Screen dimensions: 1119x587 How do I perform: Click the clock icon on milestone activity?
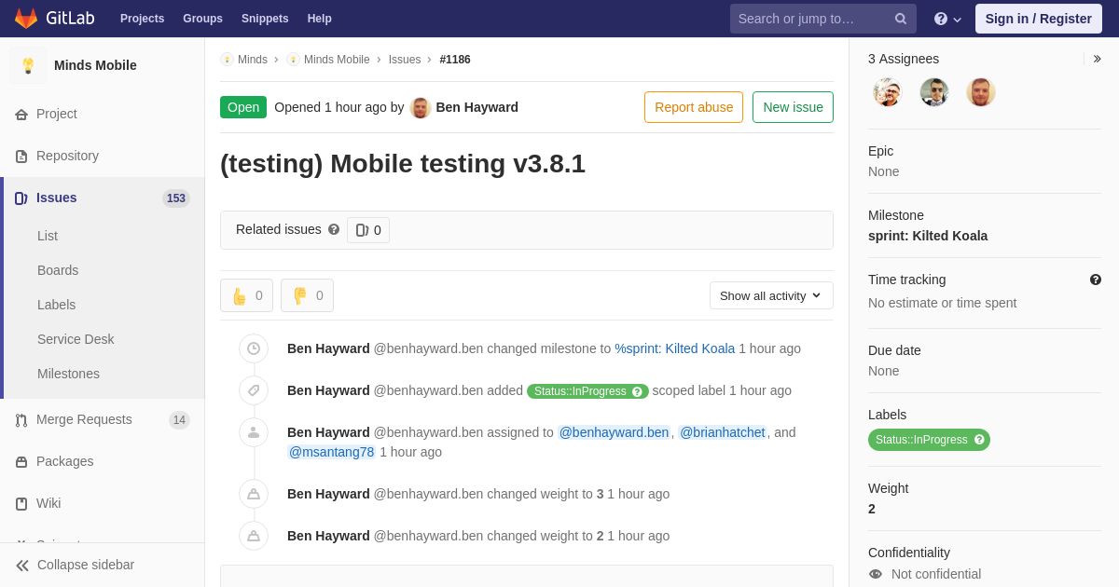[x=254, y=348]
